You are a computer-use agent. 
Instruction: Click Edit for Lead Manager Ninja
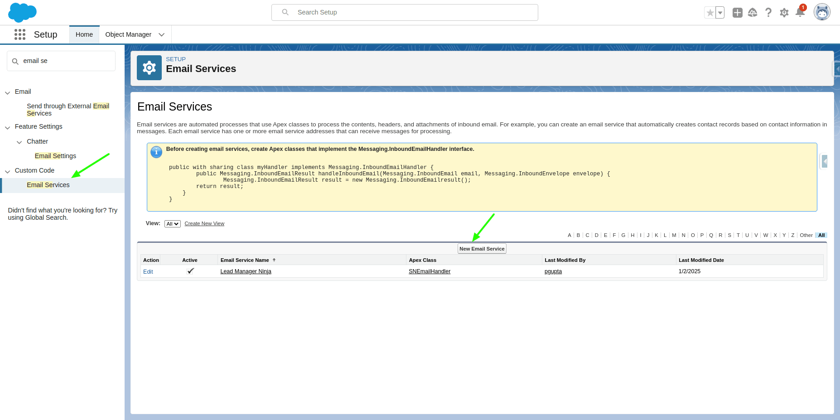[x=148, y=272]
